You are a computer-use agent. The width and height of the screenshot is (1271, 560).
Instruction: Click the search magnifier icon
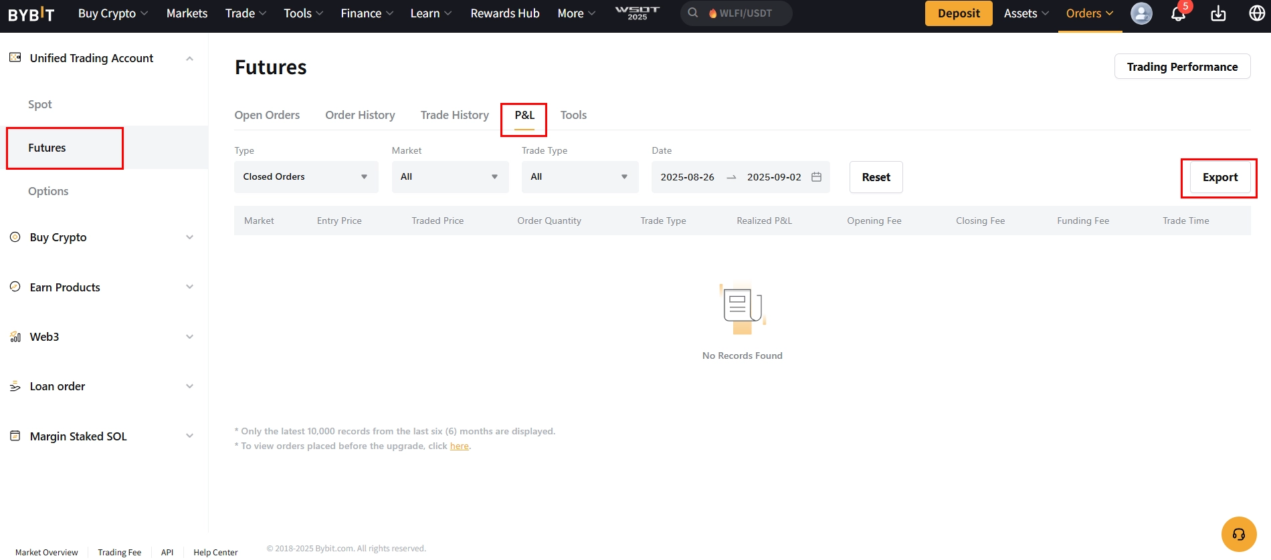(x=693, y=13)
